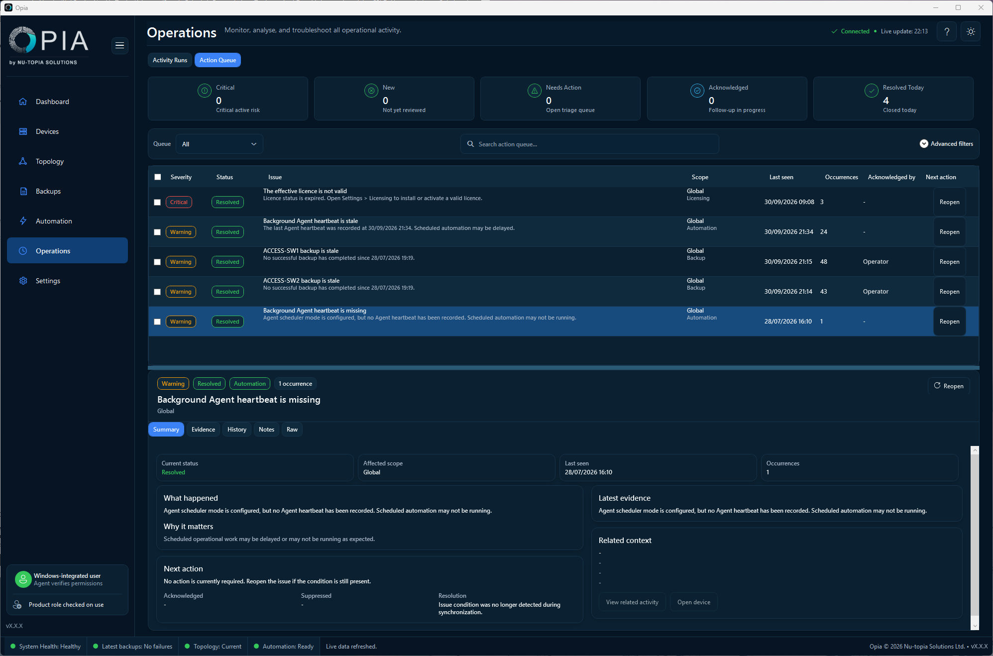Tick the select-all header checkbox

(158, 177)
